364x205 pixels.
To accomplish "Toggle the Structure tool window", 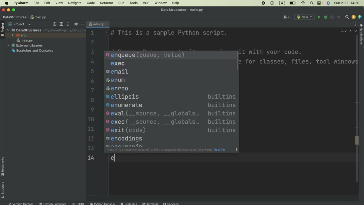I will point(3,190).
